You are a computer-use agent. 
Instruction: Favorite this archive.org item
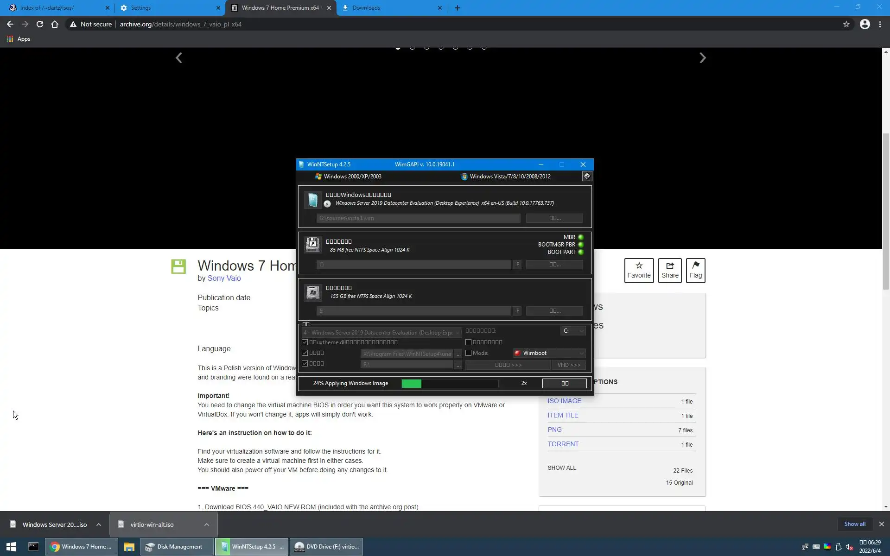click(x=639, y=270)
